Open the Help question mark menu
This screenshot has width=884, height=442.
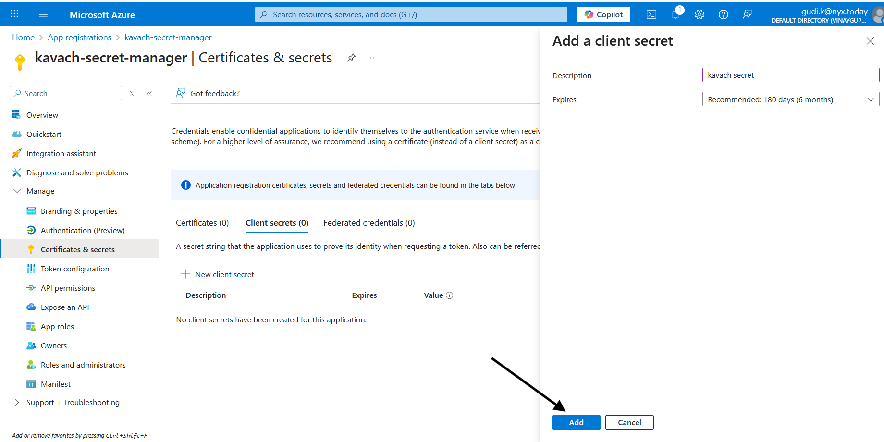pyautogui.click(x=724, y=14)
